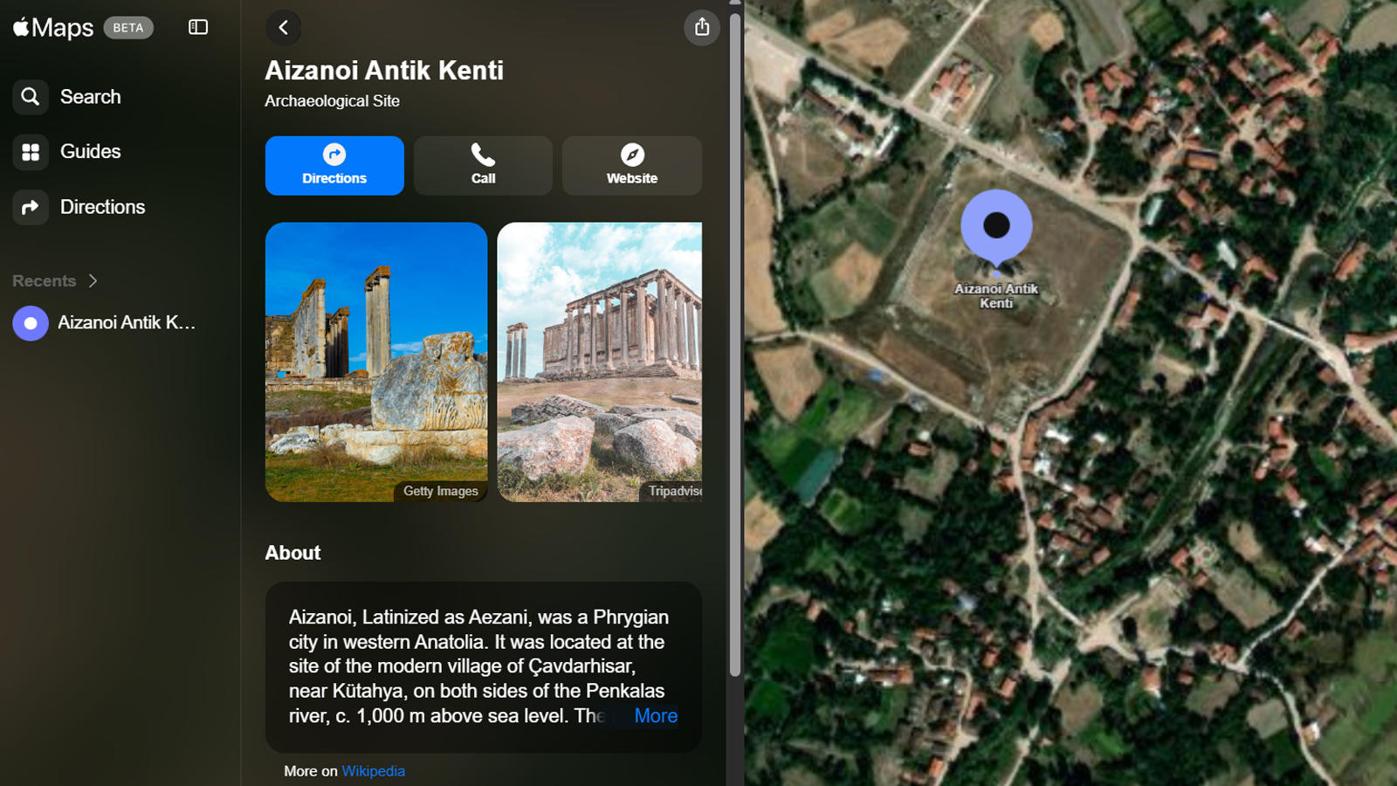Click the BETA badge next to Maps
This screenshot has height=786, width=1397.
128,27
